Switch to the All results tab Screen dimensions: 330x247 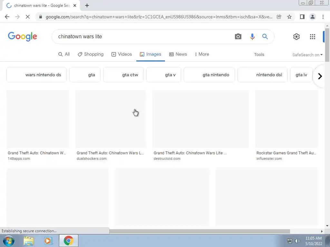click(x=64, y=54)
